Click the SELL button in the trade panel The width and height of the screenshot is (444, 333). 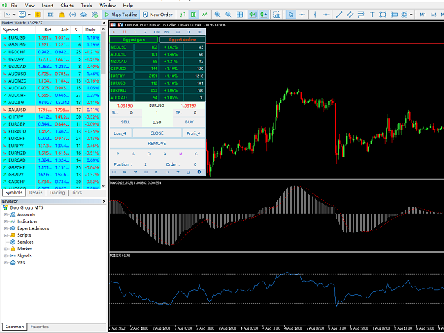pos(126,122)
